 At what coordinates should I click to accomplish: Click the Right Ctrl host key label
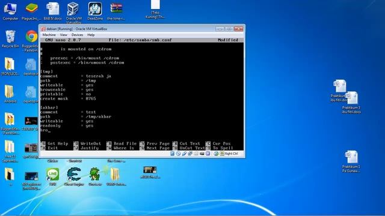click(x=231, y=154)
